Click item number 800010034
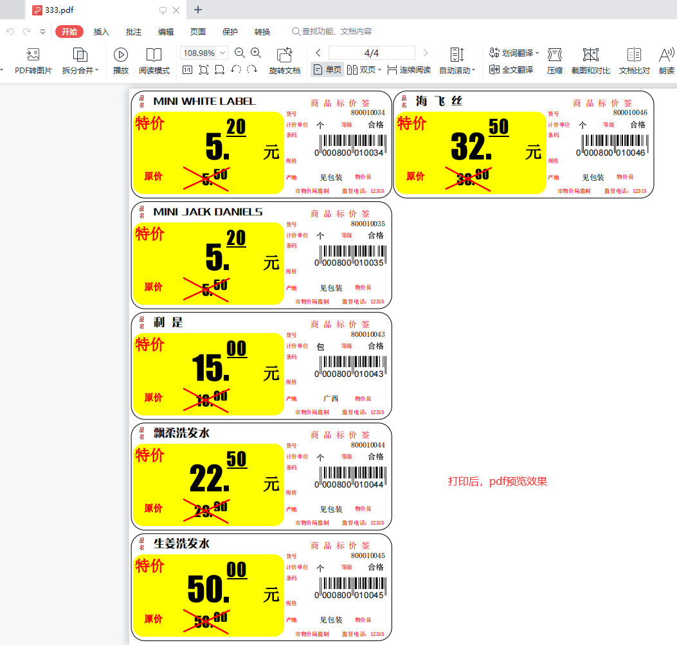 368,113
